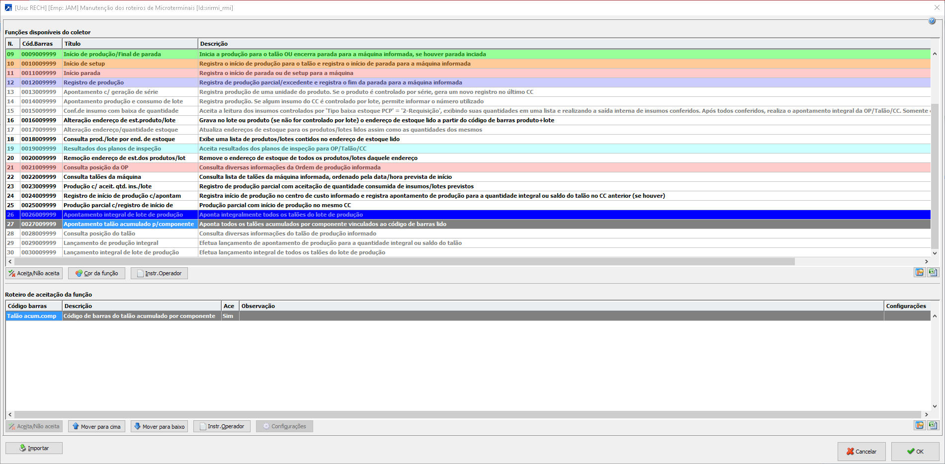Image resolution: width=945 pixels, height=464 pixels.
Task: Select green row Início de produção/Final de parada
Action: (x=468, y=54)
